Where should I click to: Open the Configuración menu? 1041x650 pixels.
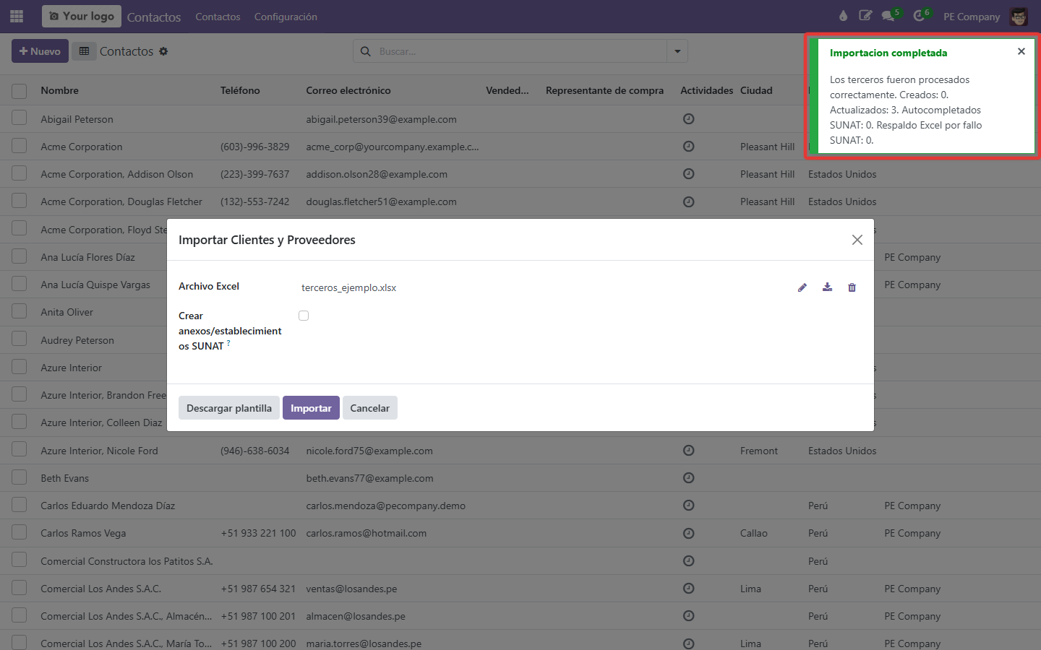[286, 17]
